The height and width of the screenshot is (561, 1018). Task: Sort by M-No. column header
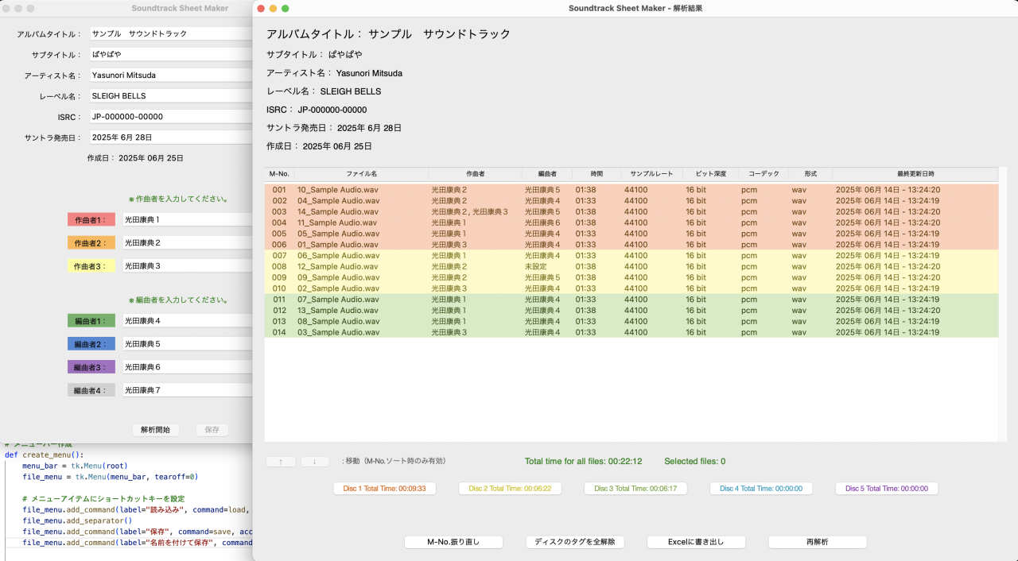pyautogui.click(x=279, y=173)
